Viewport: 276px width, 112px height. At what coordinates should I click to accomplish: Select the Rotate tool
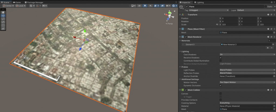coord(3,19)
